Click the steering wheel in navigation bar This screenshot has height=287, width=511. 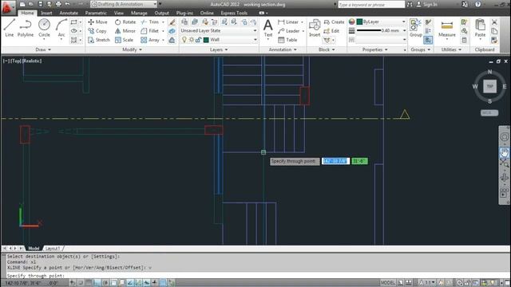coord(504,137)
